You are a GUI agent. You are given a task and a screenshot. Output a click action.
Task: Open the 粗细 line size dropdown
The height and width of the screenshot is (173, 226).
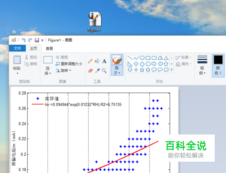[x=202, y=65]
